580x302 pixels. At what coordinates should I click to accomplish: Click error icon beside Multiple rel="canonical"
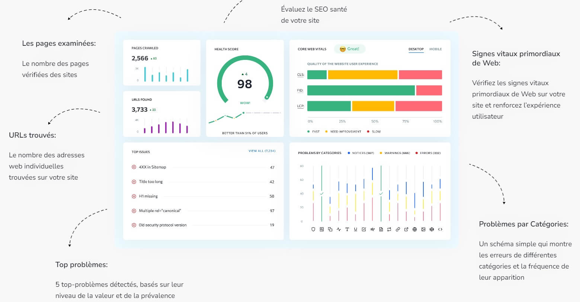tap(134, 211)
